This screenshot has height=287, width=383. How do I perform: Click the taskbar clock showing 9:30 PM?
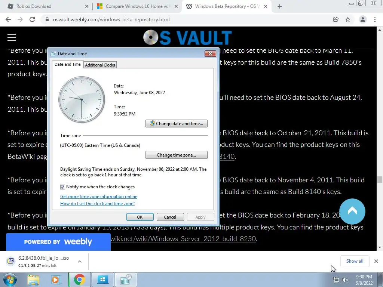(x=364, y=280)
